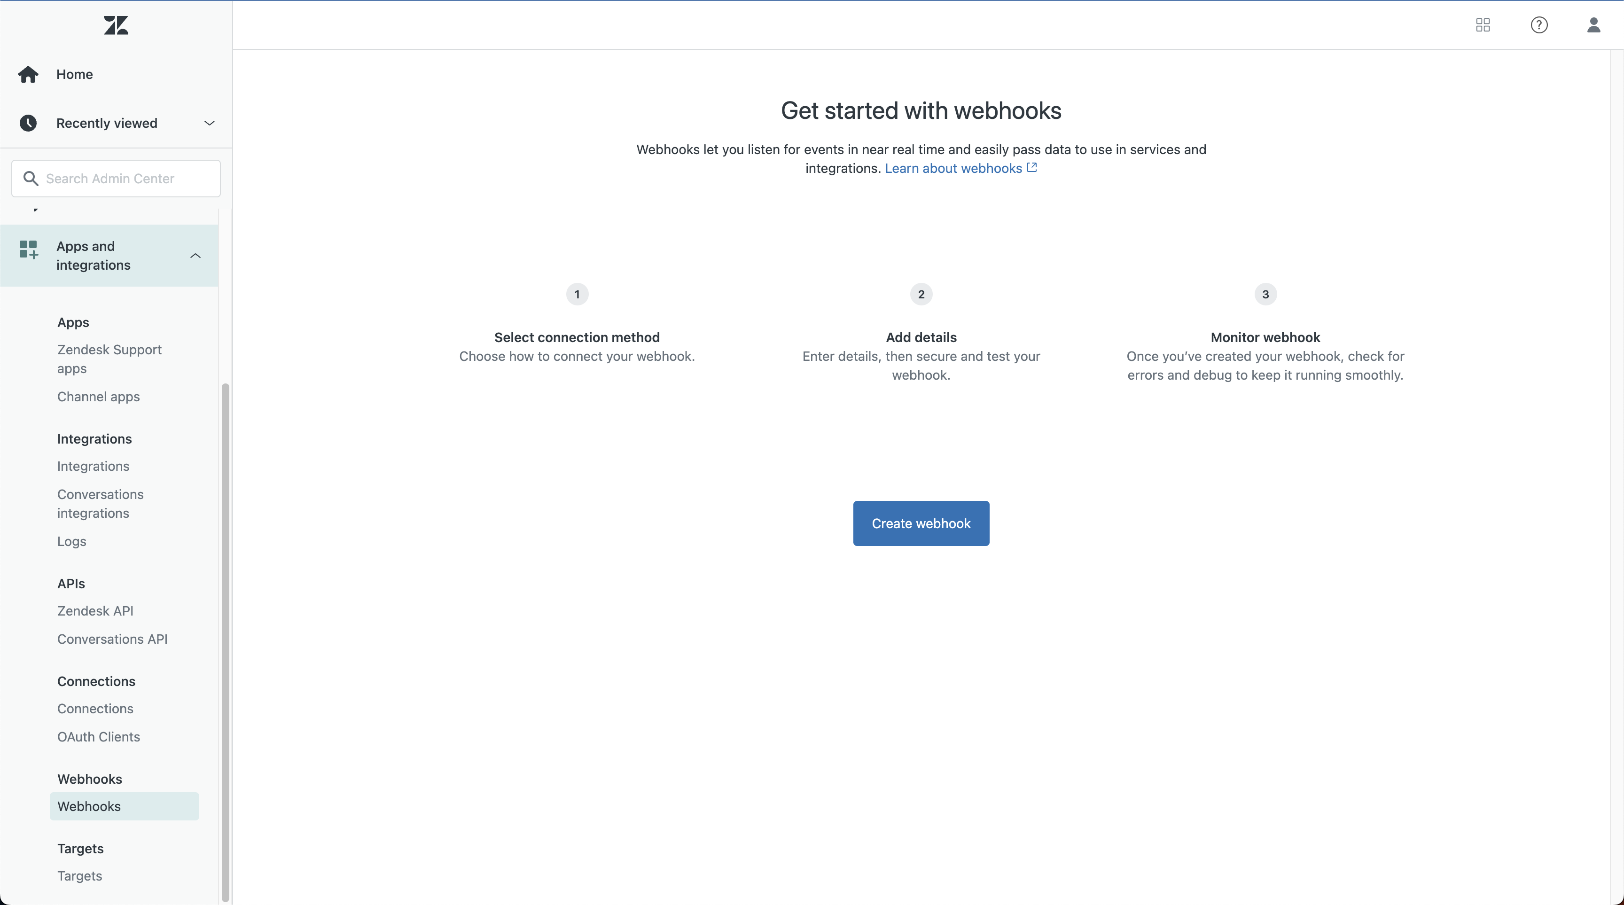
Task: Open Connections sub-item in sidebar
Action: coord(95,709)
